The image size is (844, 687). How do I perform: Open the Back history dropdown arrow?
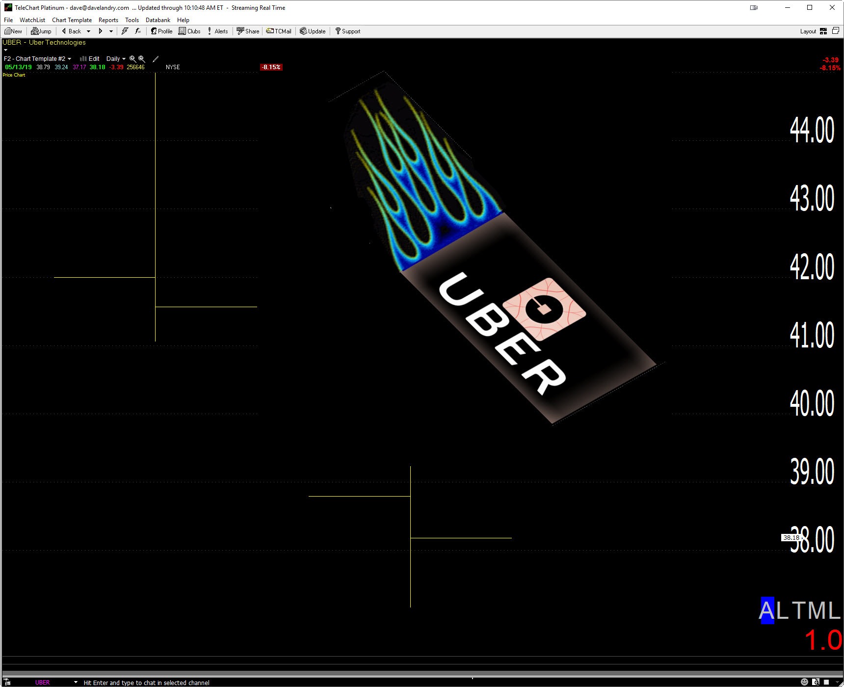[88, 31]
